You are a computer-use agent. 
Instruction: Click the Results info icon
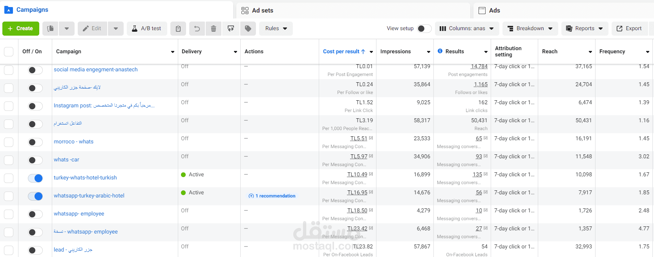tap(440, 51)
